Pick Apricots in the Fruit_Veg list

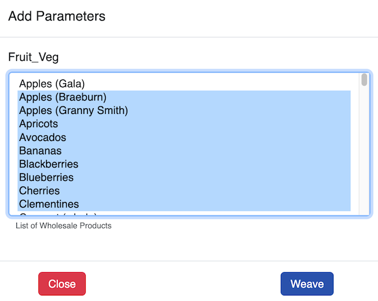38,124
